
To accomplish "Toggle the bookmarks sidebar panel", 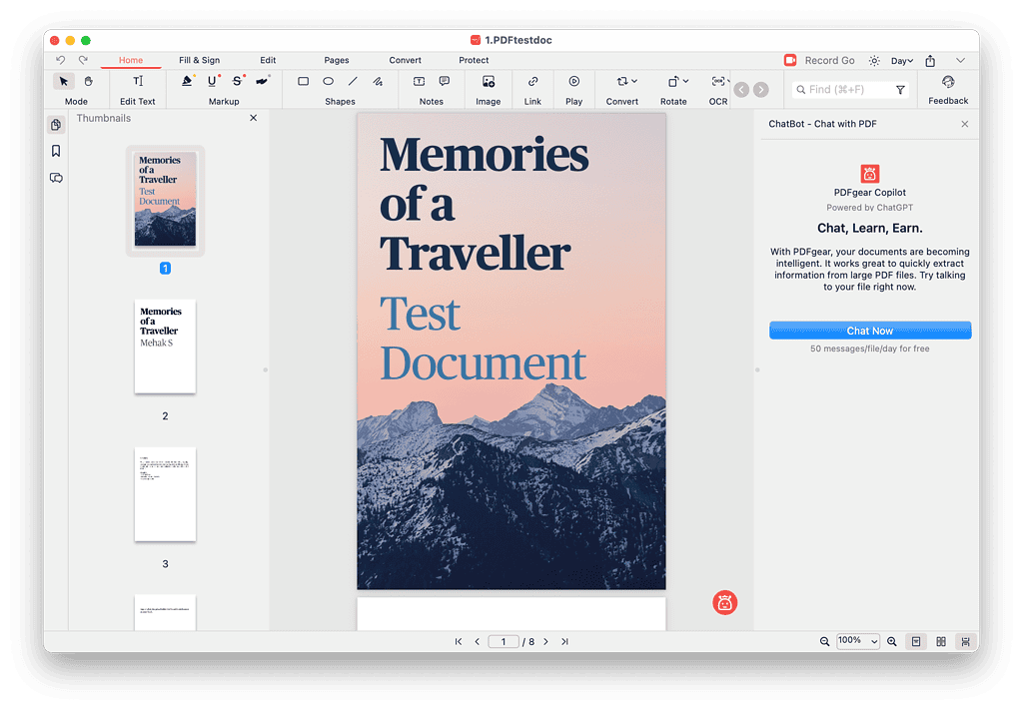I will click(56, 151).
